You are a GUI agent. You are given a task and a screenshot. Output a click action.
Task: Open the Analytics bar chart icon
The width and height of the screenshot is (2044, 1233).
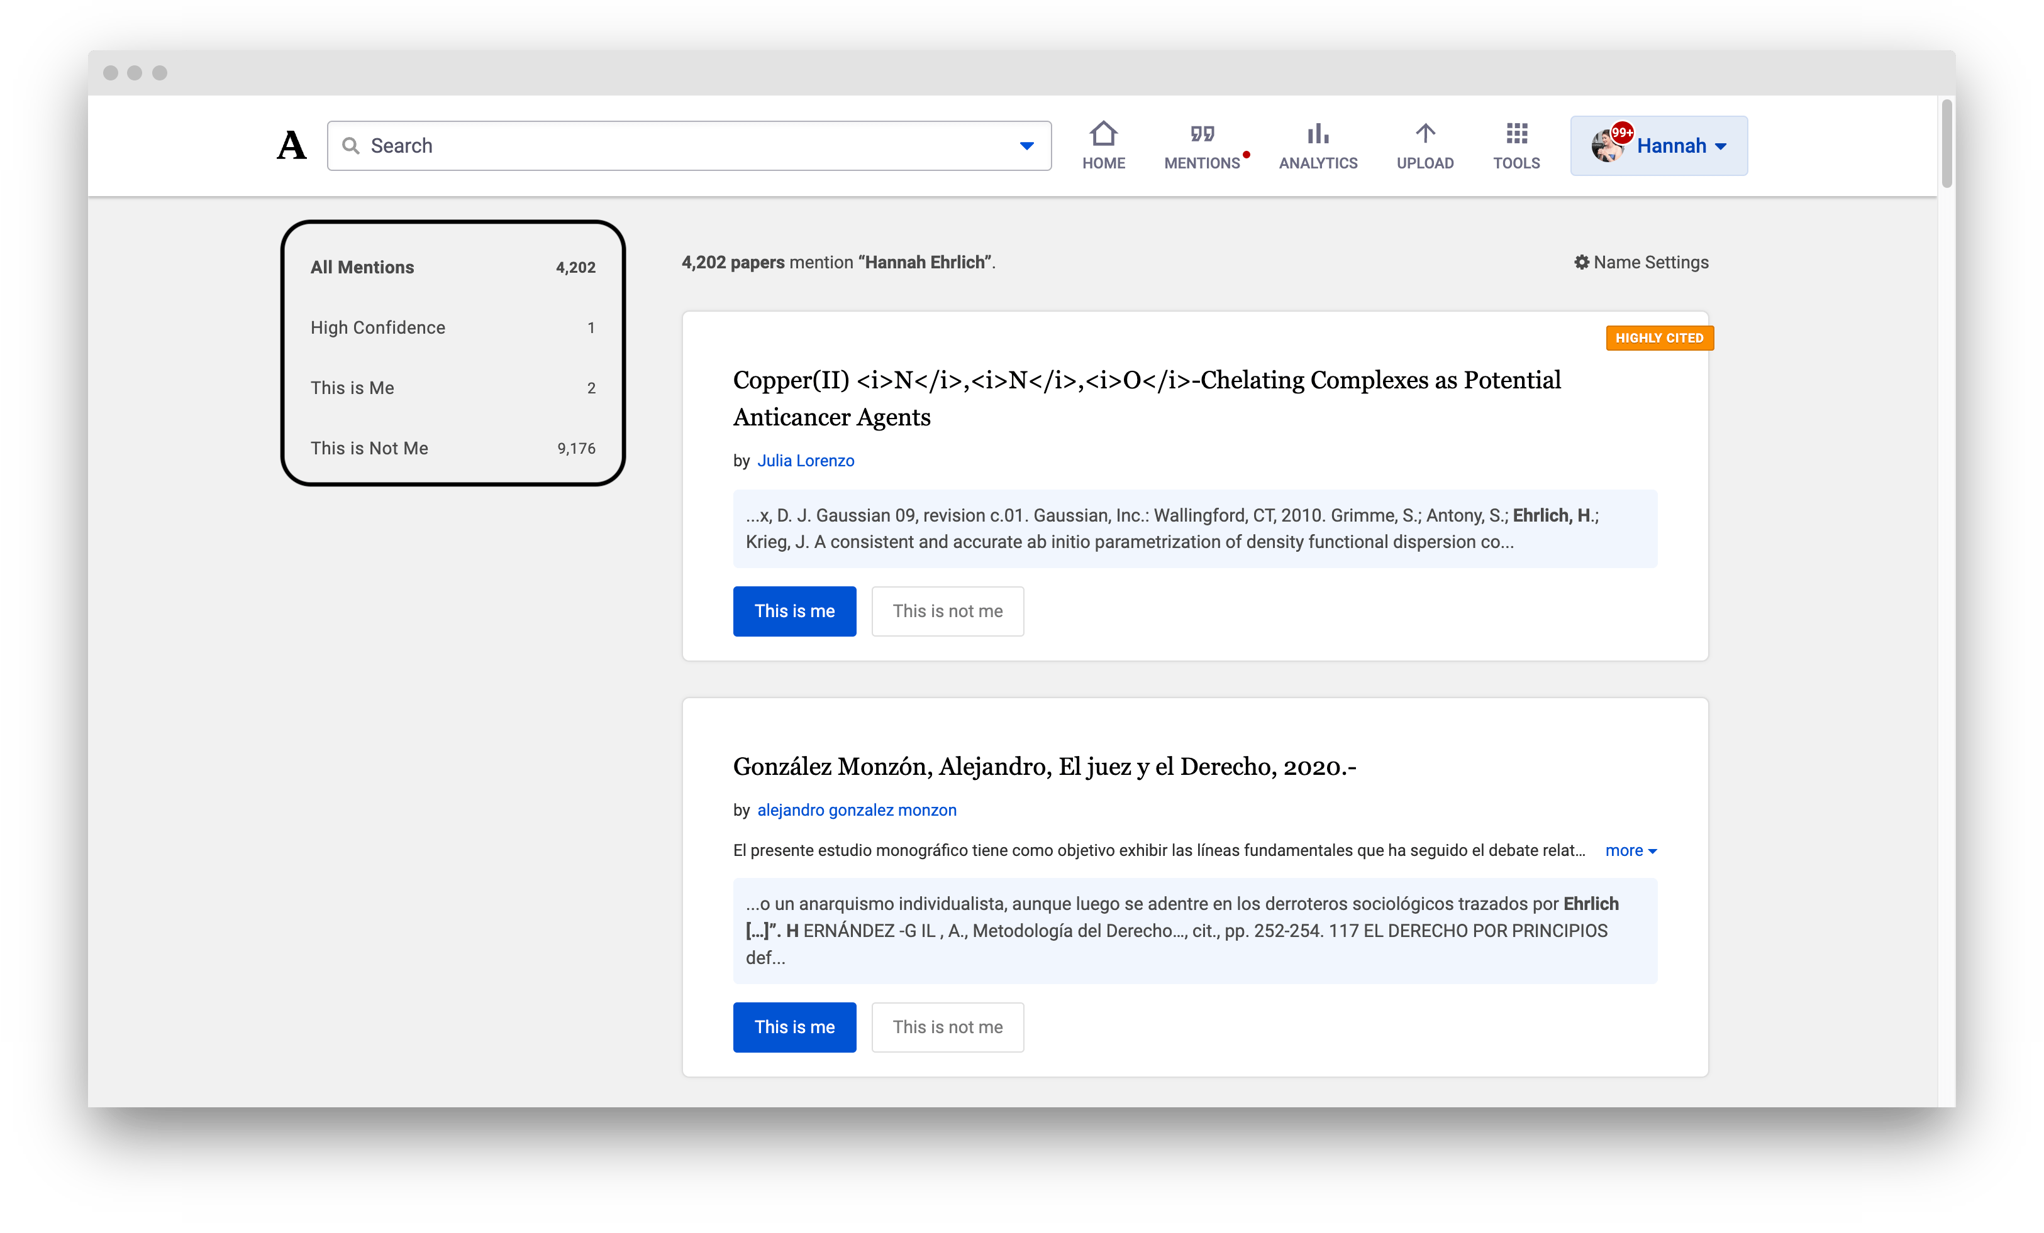coord(1318,134)
